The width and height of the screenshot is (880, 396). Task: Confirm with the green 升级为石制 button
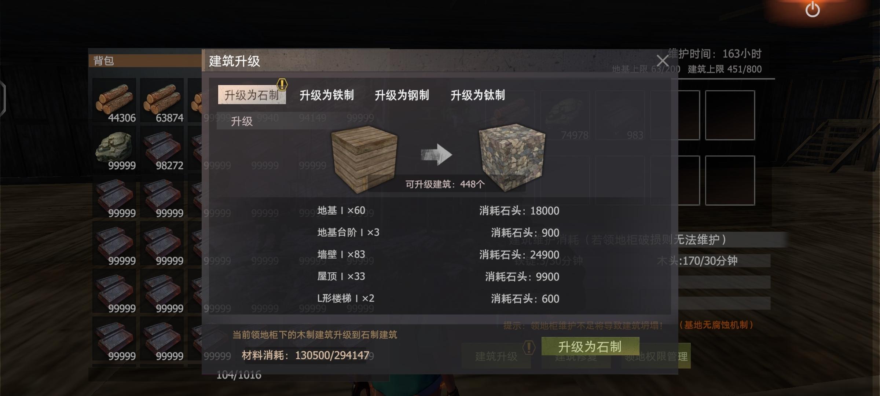pos(590,346)
